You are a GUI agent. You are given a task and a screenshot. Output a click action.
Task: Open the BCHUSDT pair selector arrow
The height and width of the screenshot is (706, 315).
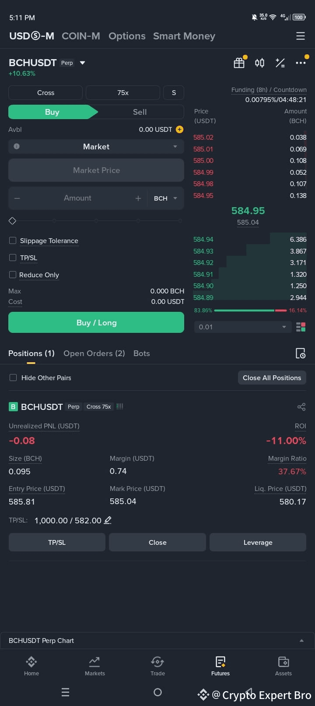pyautogui.click(x=82, y=63)
